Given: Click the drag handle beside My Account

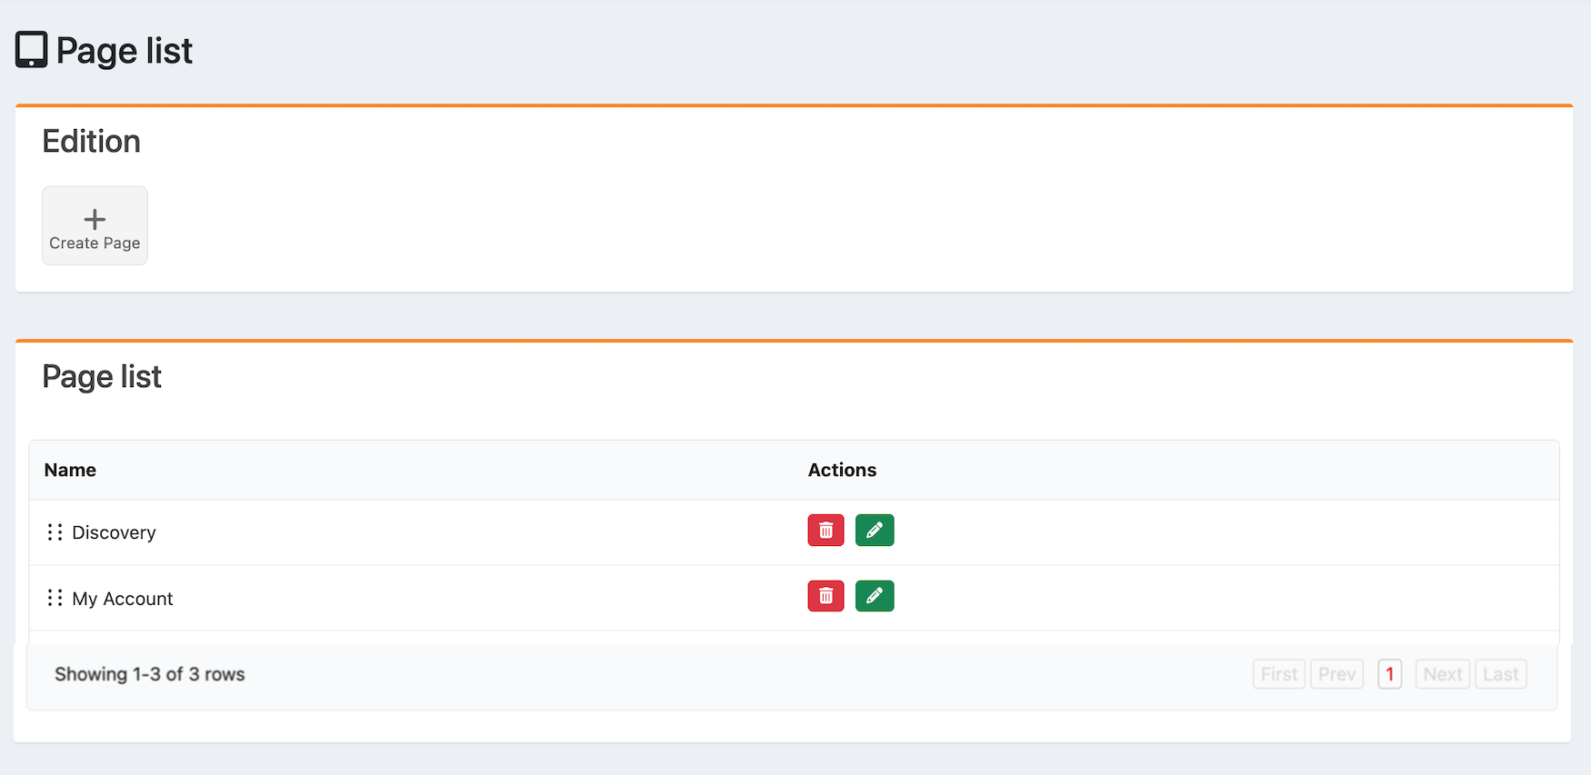Looking at the screenshot, I should pos(55,598).
